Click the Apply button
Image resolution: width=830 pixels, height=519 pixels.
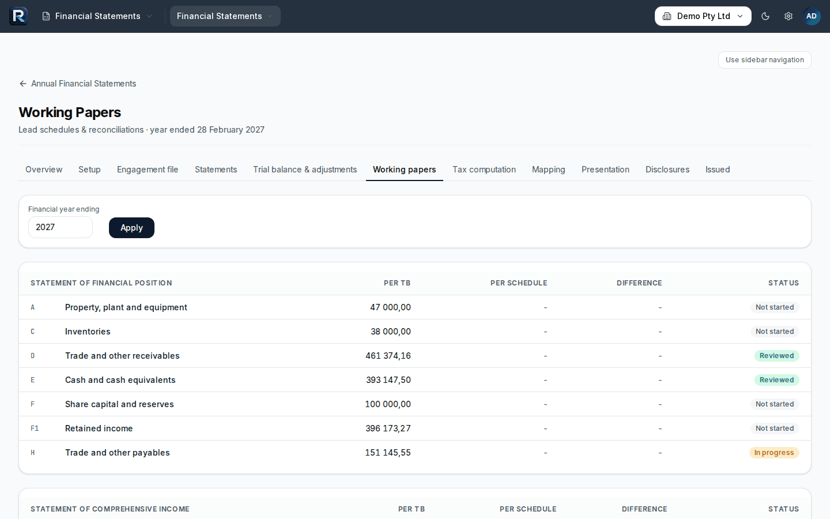coord(131,228)
